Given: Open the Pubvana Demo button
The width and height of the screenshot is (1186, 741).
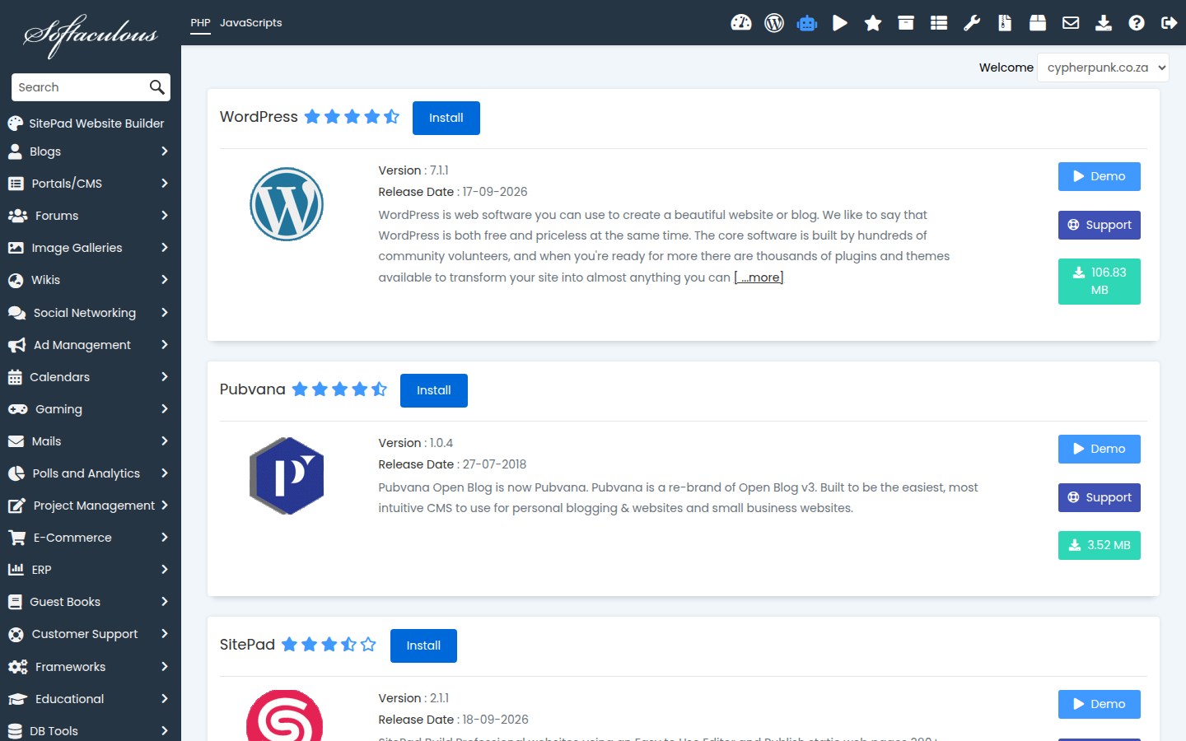Looking at the screenshot, I should [1100, 449].
